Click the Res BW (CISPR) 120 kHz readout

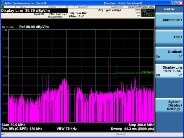tap(22, 129)
